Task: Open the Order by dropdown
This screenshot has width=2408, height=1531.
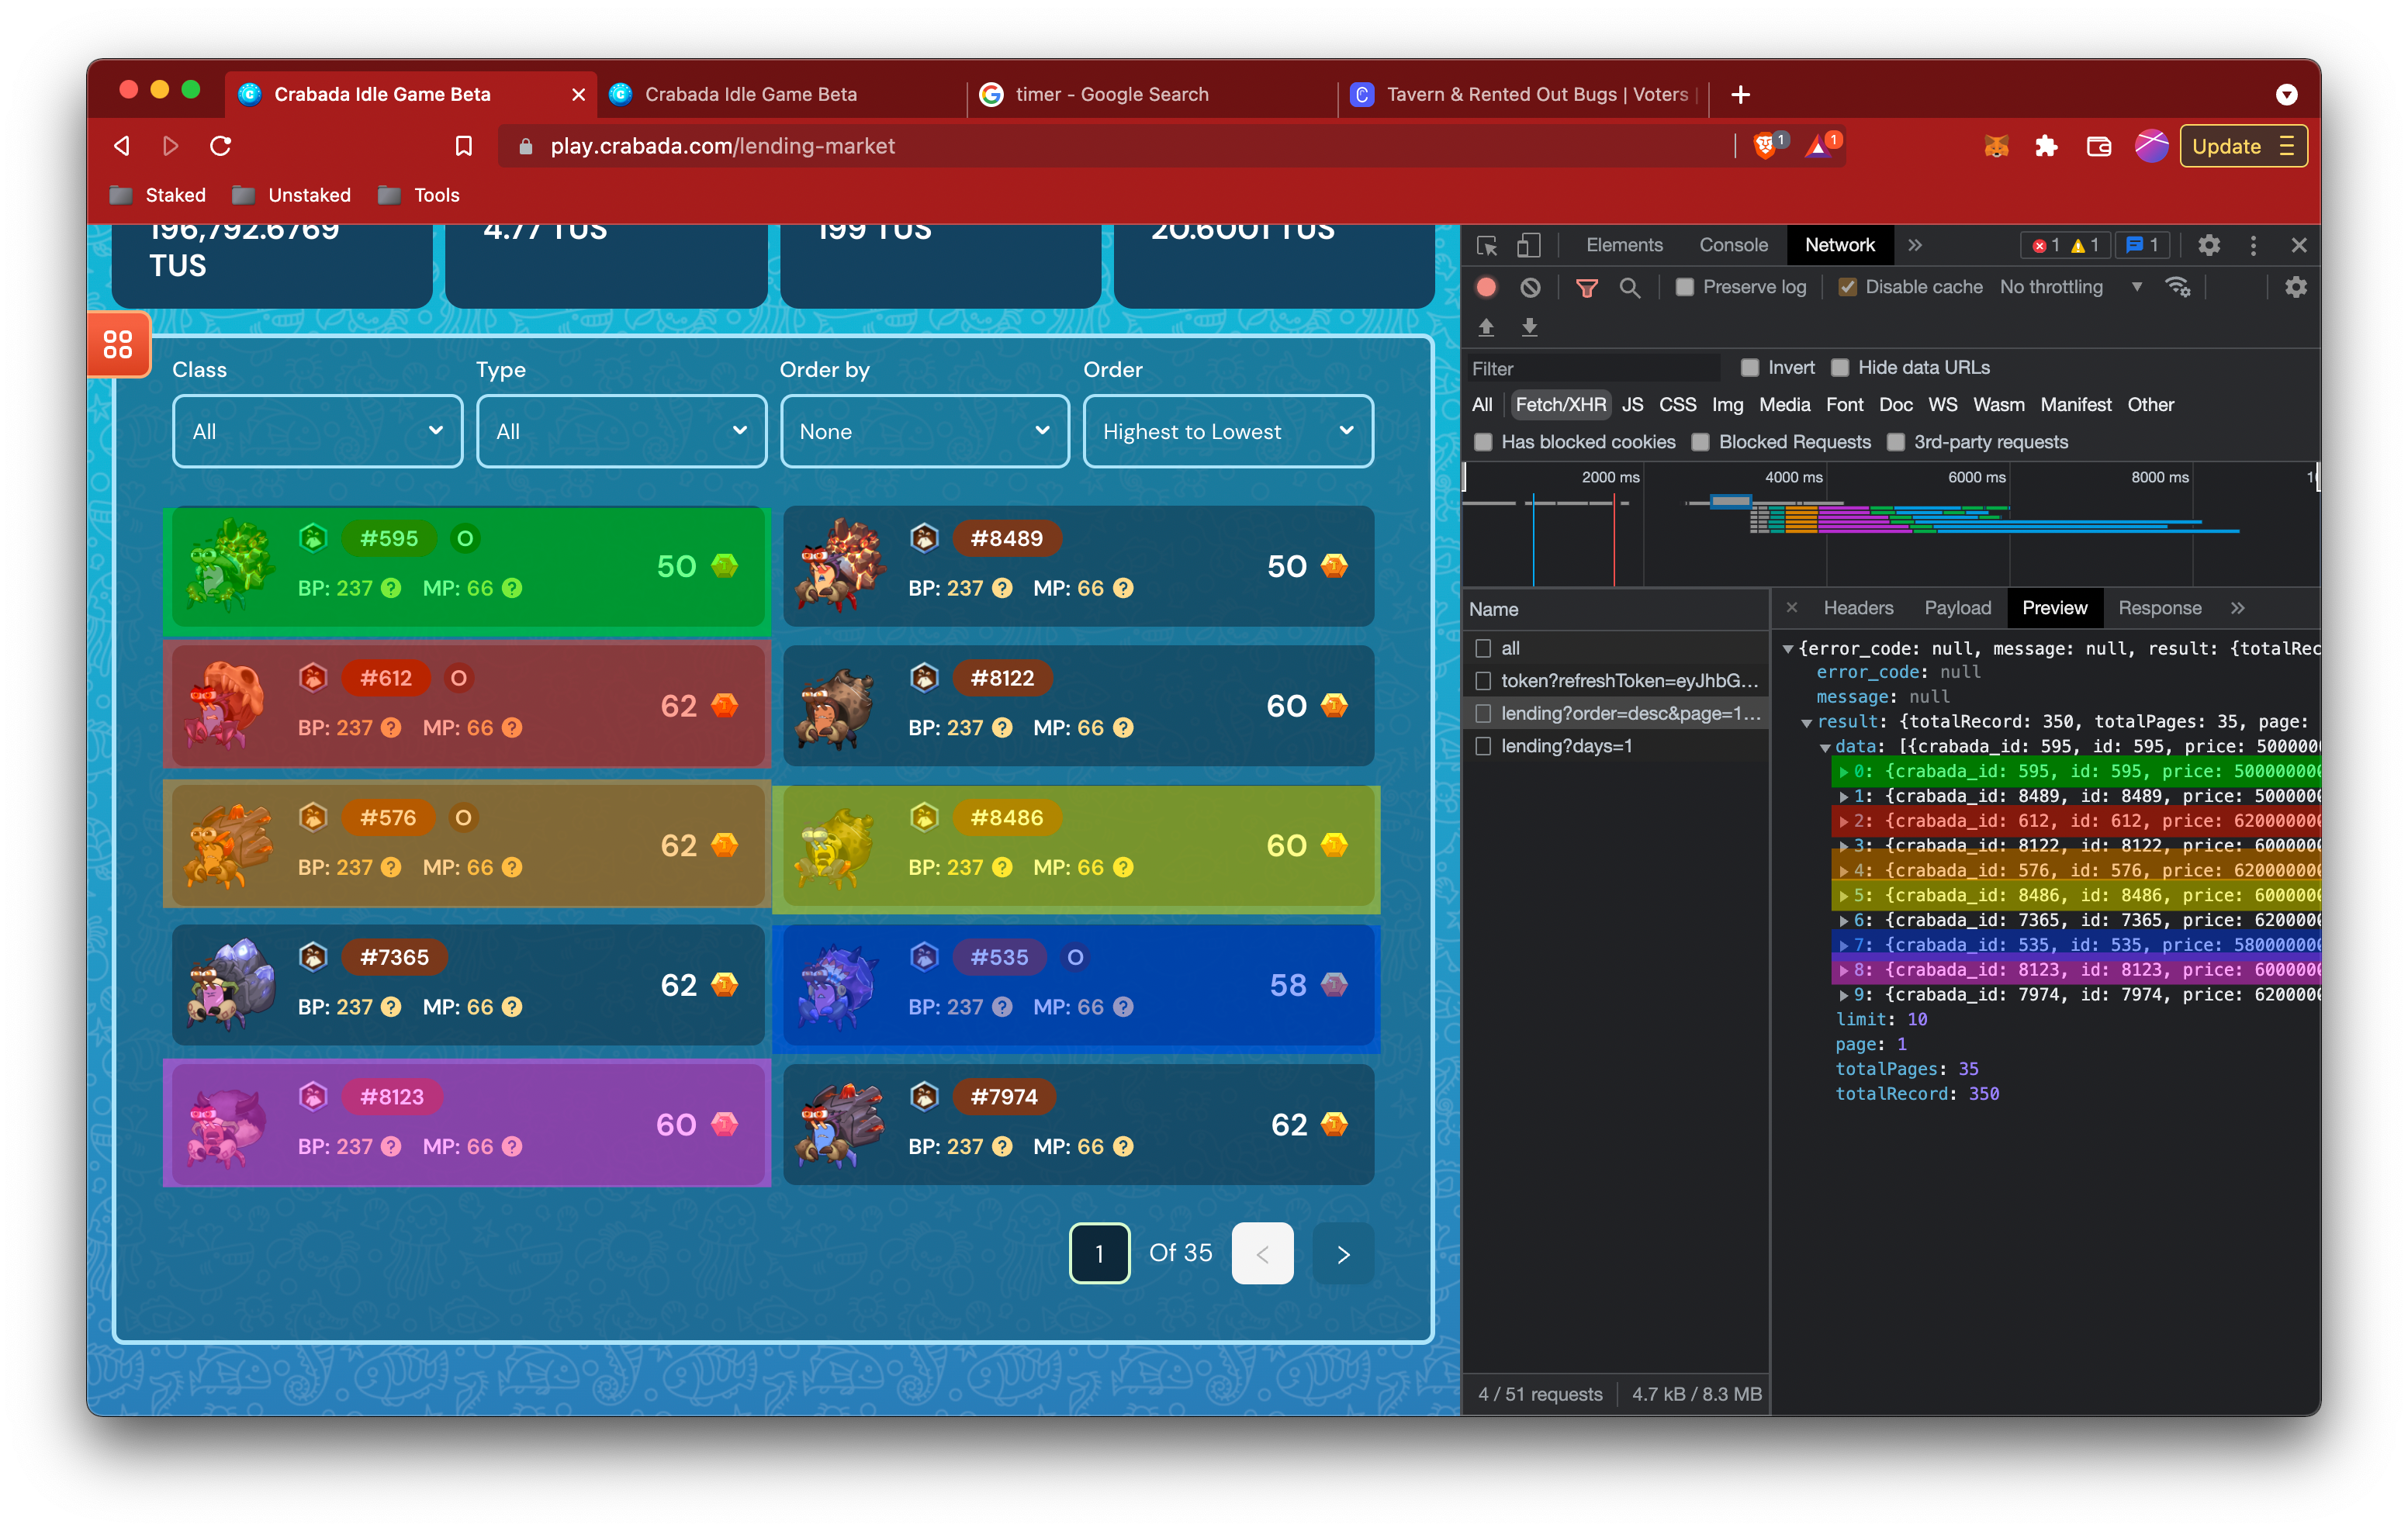Action: click(x=924, y=431)
